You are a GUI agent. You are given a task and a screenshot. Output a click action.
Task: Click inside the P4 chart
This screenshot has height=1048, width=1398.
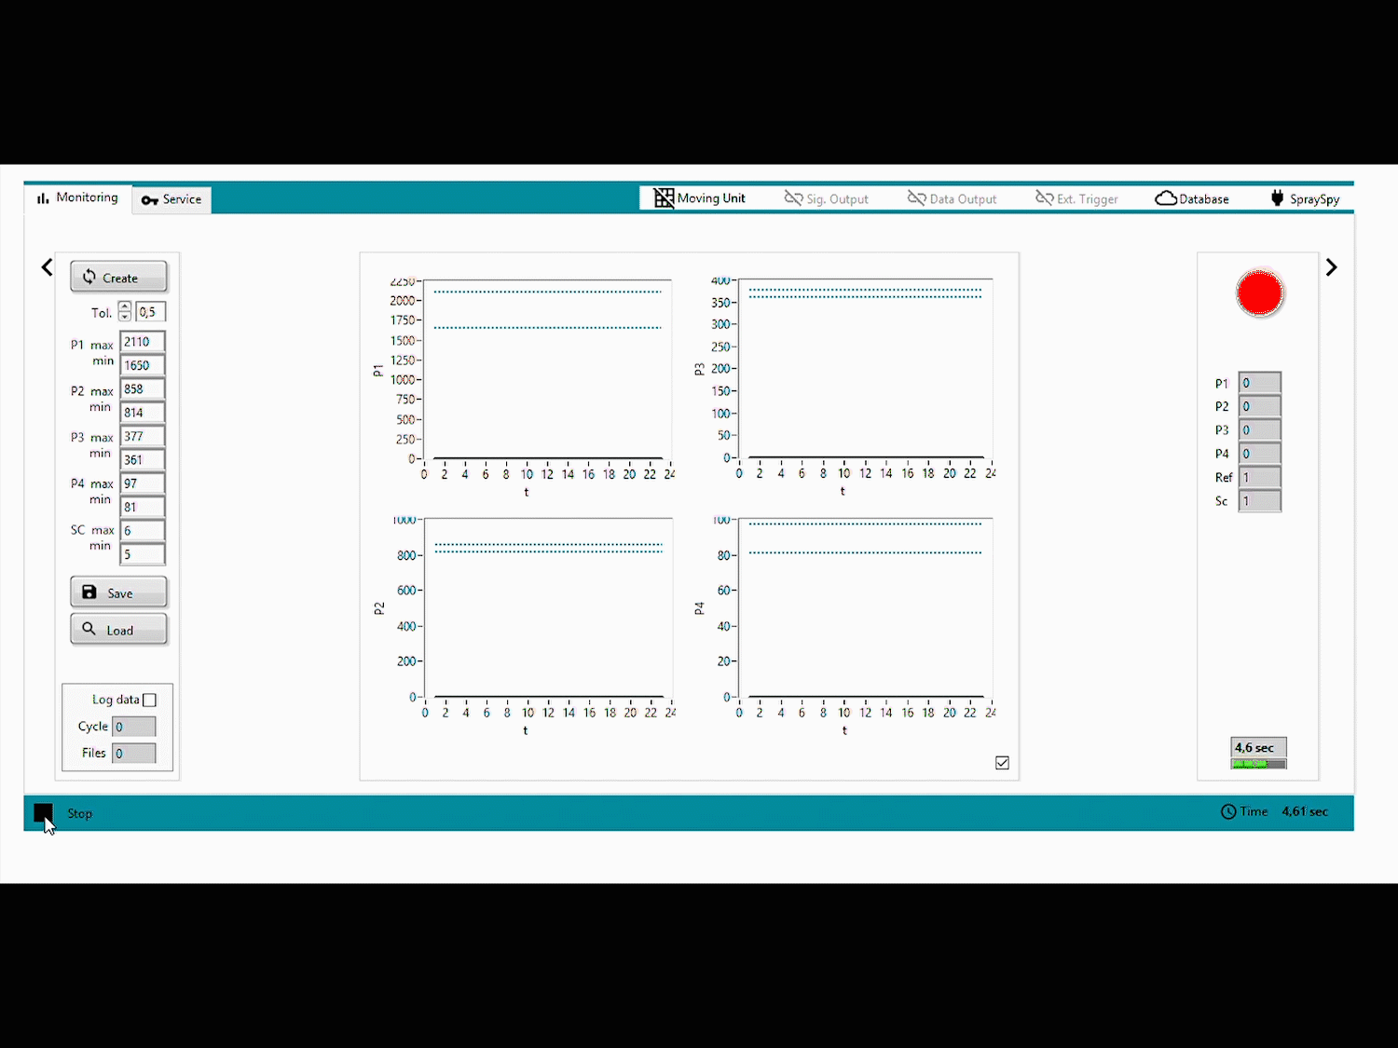866,607
